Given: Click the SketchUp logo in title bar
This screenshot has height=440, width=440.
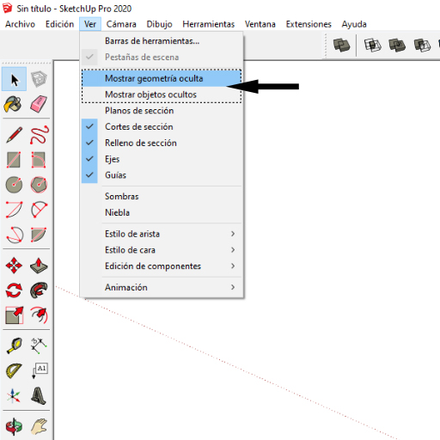Looking at the screenshot, I should [x=7, y=8].
